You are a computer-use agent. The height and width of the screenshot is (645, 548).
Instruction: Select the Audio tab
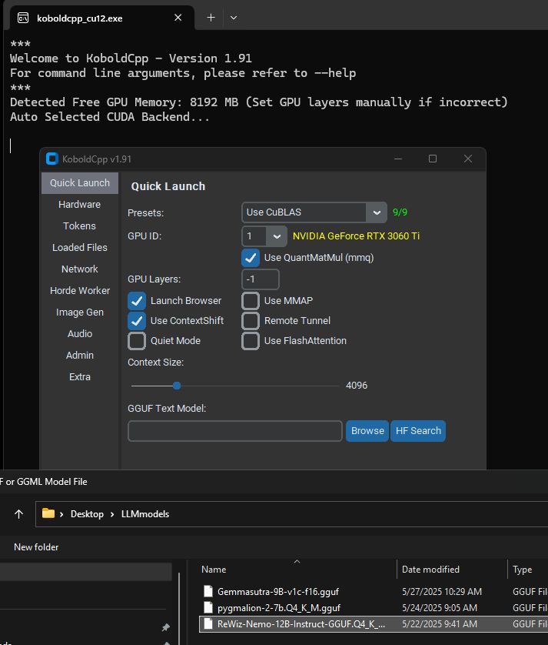[x=80, y=333]
